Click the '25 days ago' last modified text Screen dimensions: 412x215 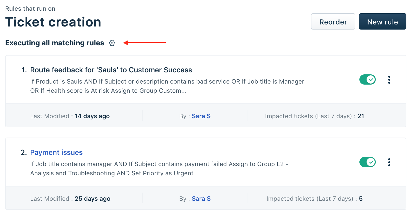(92, 199)
